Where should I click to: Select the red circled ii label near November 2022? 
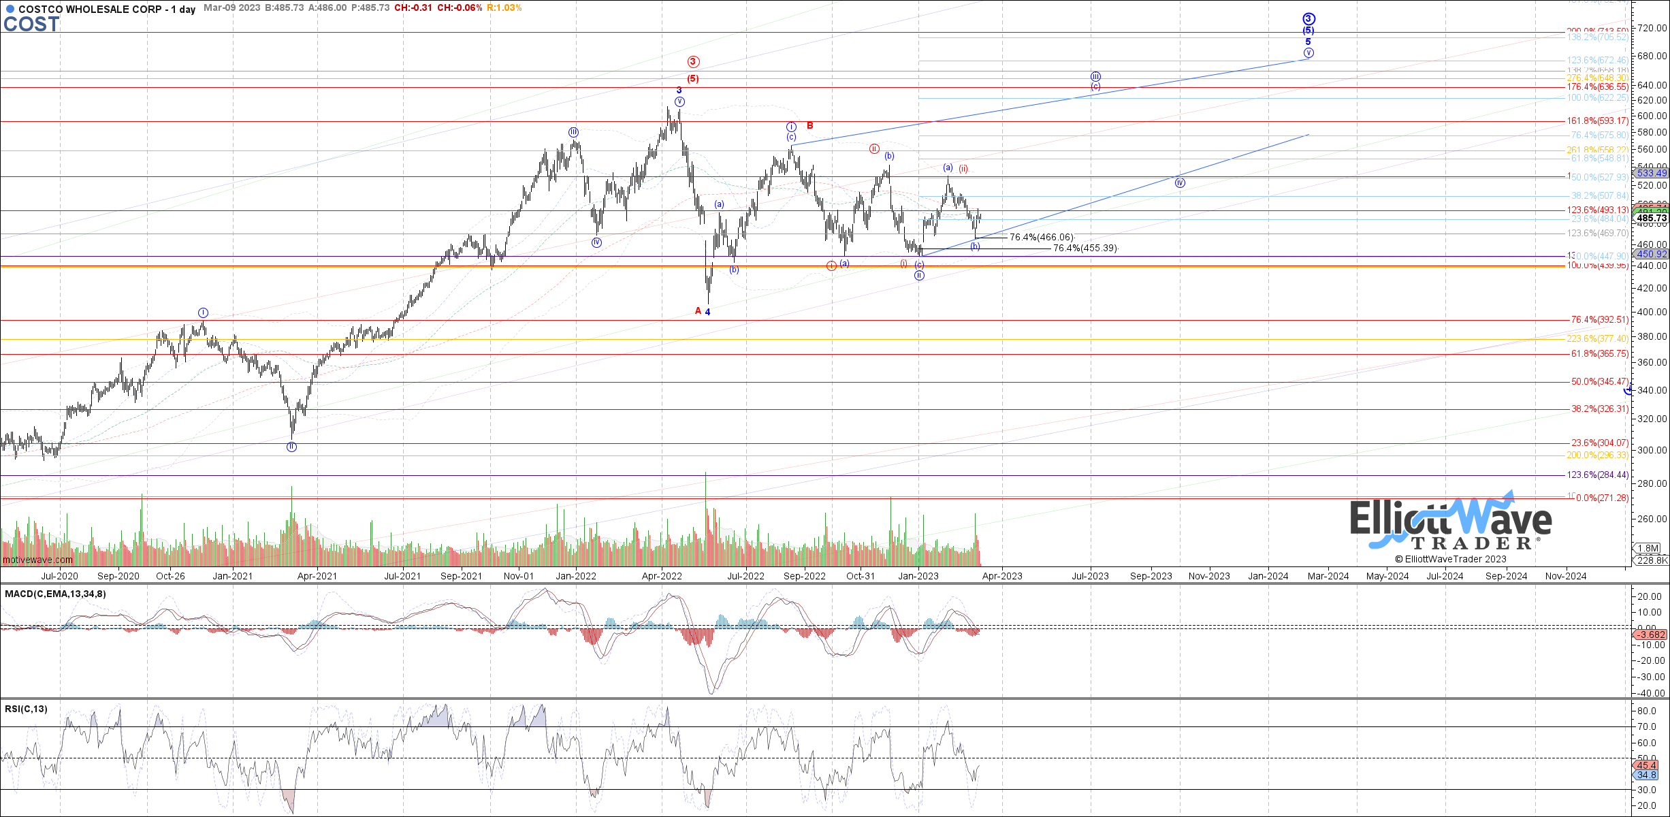coord(874,148)
